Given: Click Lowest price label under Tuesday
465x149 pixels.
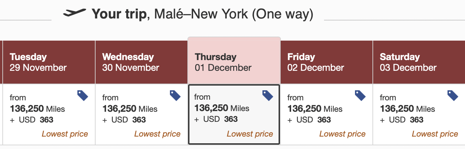Looking at the screenshot, I should point(65,134).
